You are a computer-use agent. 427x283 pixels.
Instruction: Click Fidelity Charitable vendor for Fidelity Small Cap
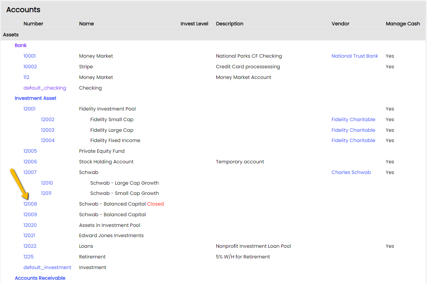pos(353,119)
